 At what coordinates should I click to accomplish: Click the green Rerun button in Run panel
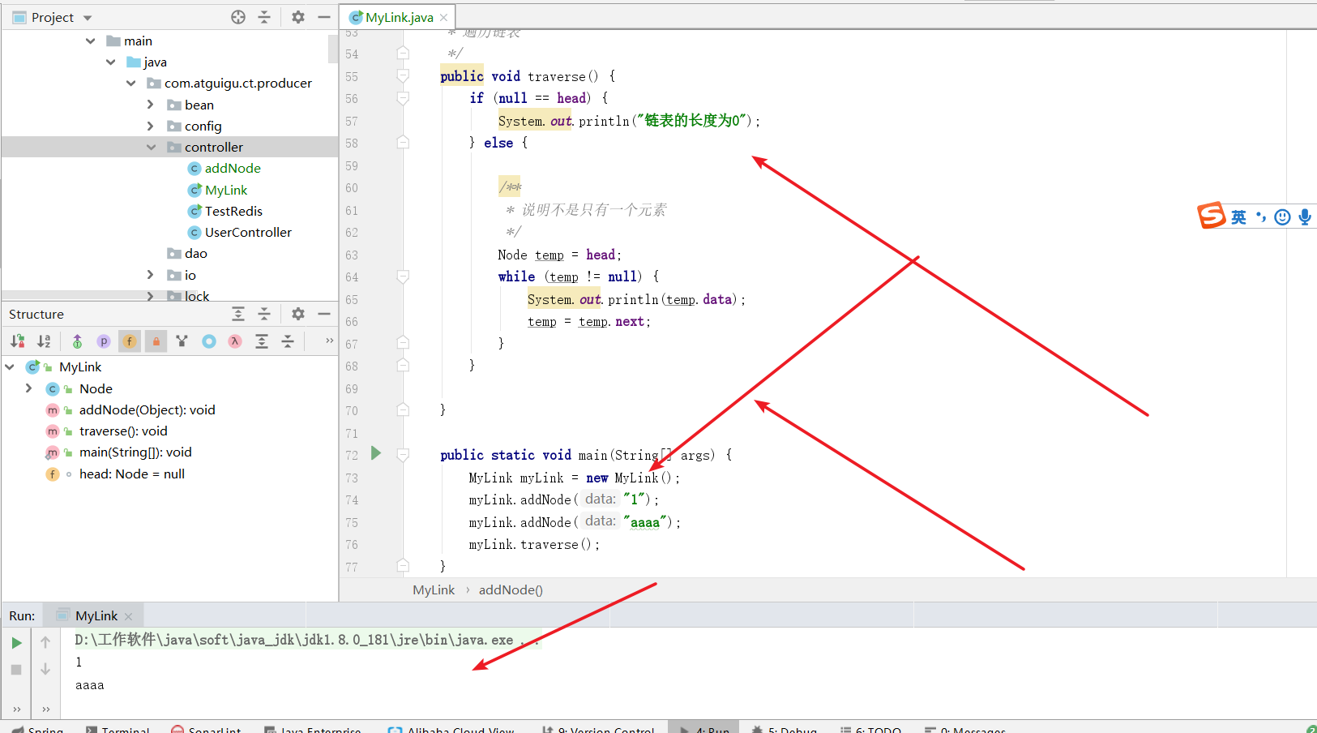(16, 643)
